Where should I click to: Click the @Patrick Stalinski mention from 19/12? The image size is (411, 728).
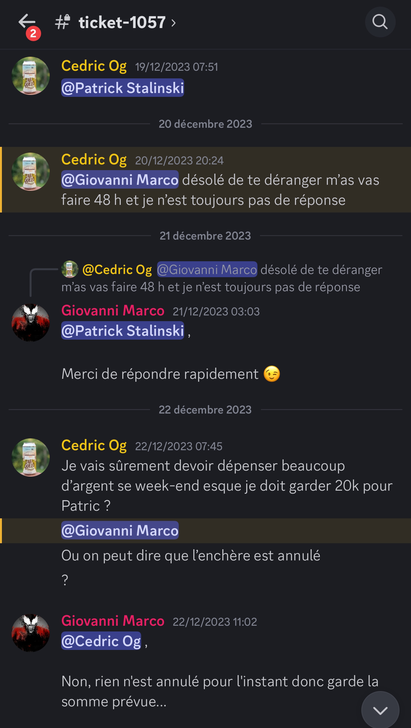pos(123,88)
